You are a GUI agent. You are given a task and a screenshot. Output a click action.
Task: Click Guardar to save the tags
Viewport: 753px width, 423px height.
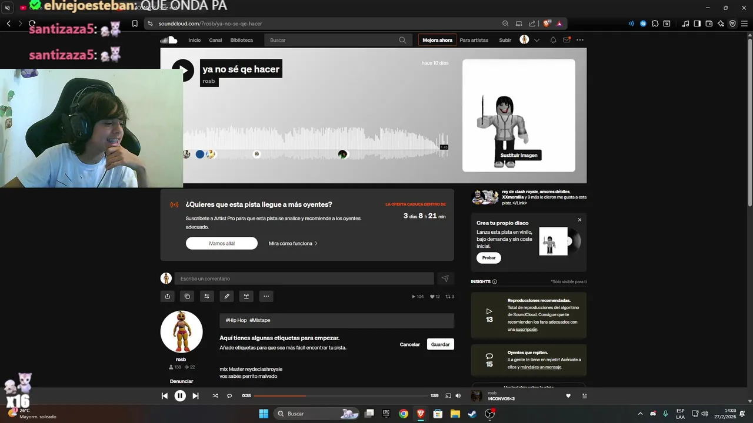(x=440, y=344)
